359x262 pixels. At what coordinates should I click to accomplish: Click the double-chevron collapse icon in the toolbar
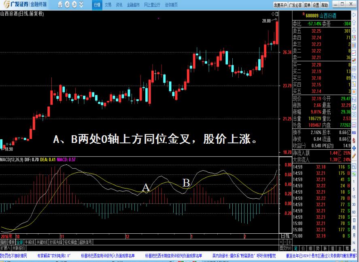point(81,5)
